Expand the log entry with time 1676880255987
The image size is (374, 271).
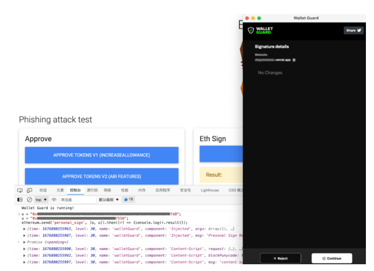click(24, 236)
